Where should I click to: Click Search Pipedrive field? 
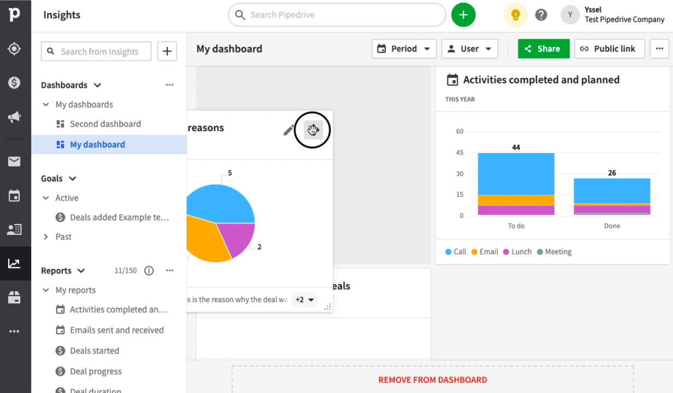[x=337, y=15]
